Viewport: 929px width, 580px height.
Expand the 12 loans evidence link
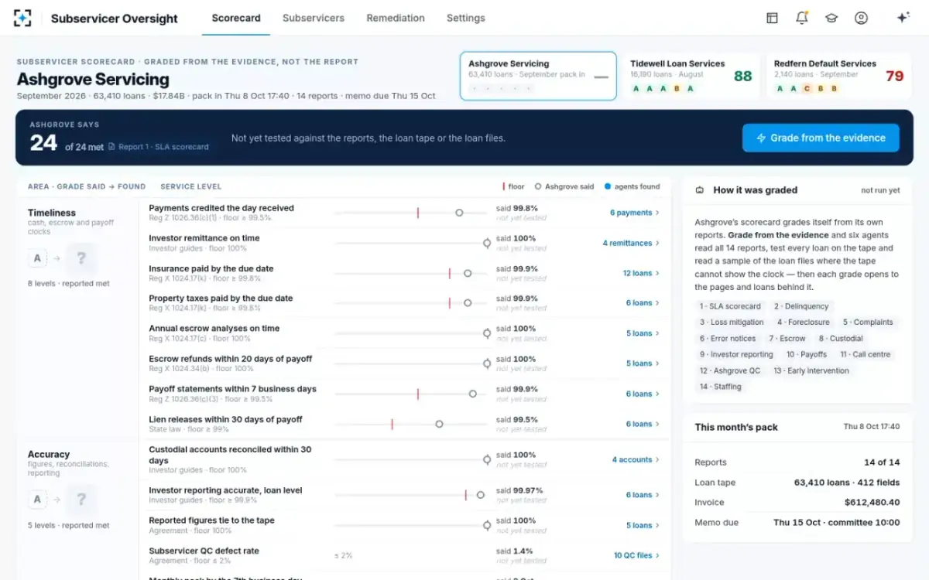[641, 273]
